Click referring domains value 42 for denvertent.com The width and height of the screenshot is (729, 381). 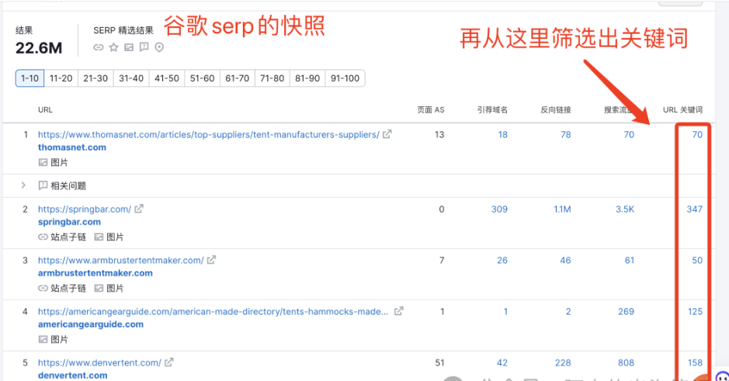pos(502,362)
